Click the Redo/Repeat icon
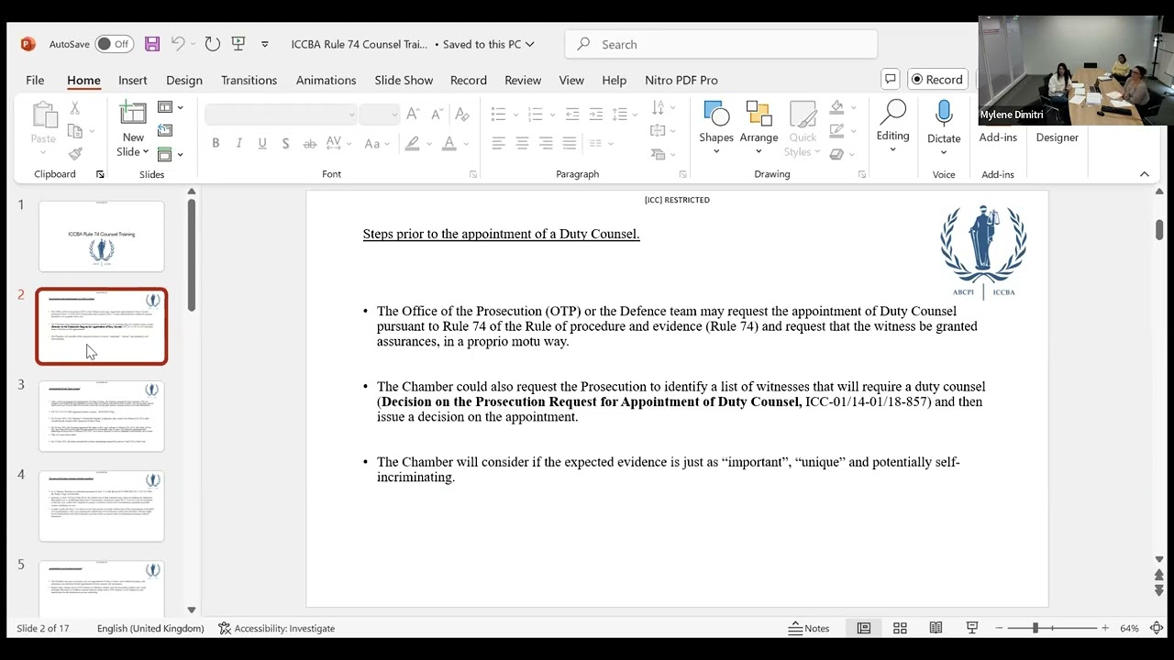1174x660 pixels. click(213, 44)
